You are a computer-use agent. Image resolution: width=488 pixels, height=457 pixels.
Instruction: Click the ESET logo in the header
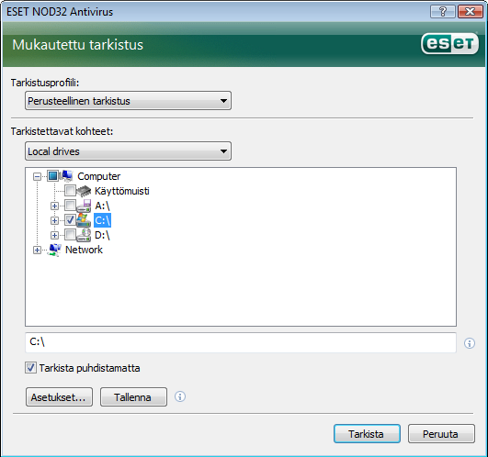pyautogui.click(x=449, y=43)
